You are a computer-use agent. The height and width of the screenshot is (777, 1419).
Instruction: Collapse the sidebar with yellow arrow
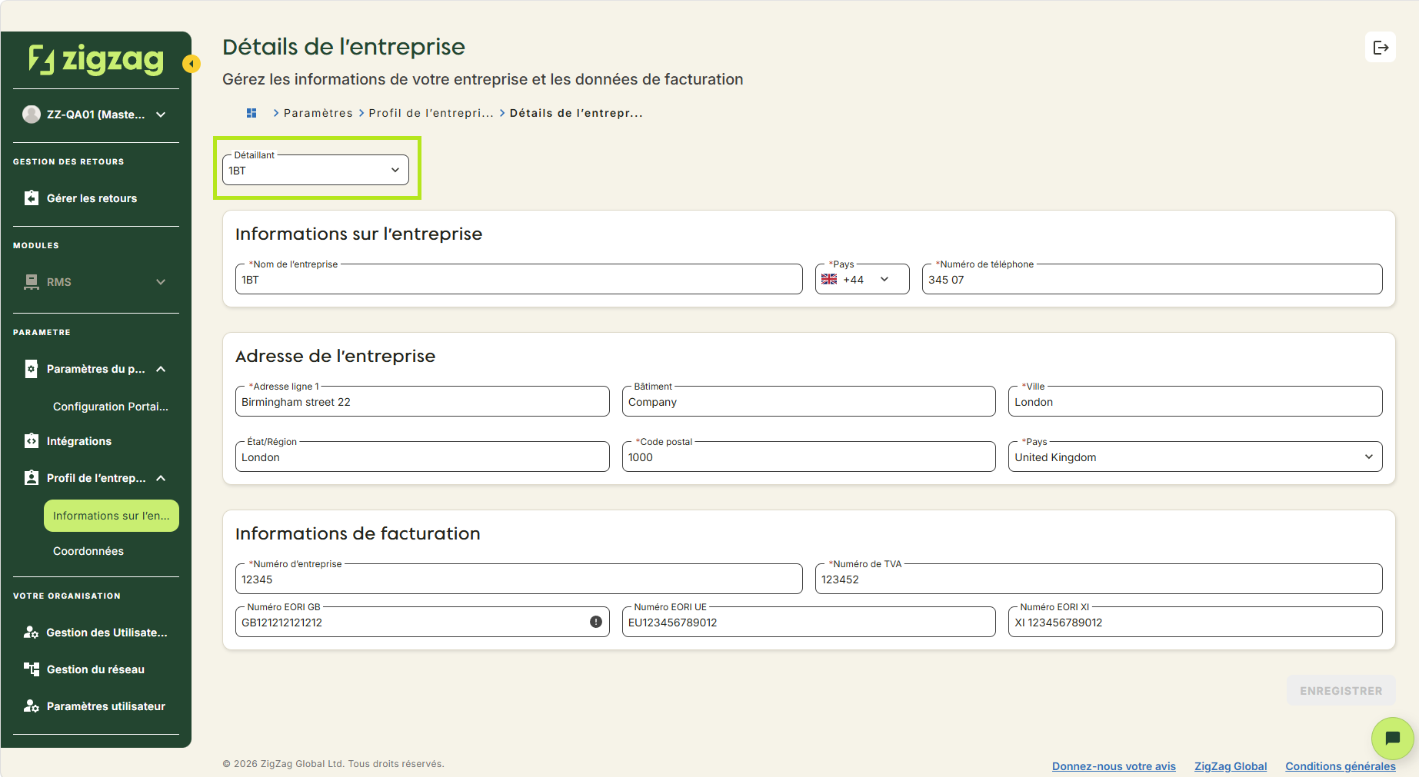point(192,64)
